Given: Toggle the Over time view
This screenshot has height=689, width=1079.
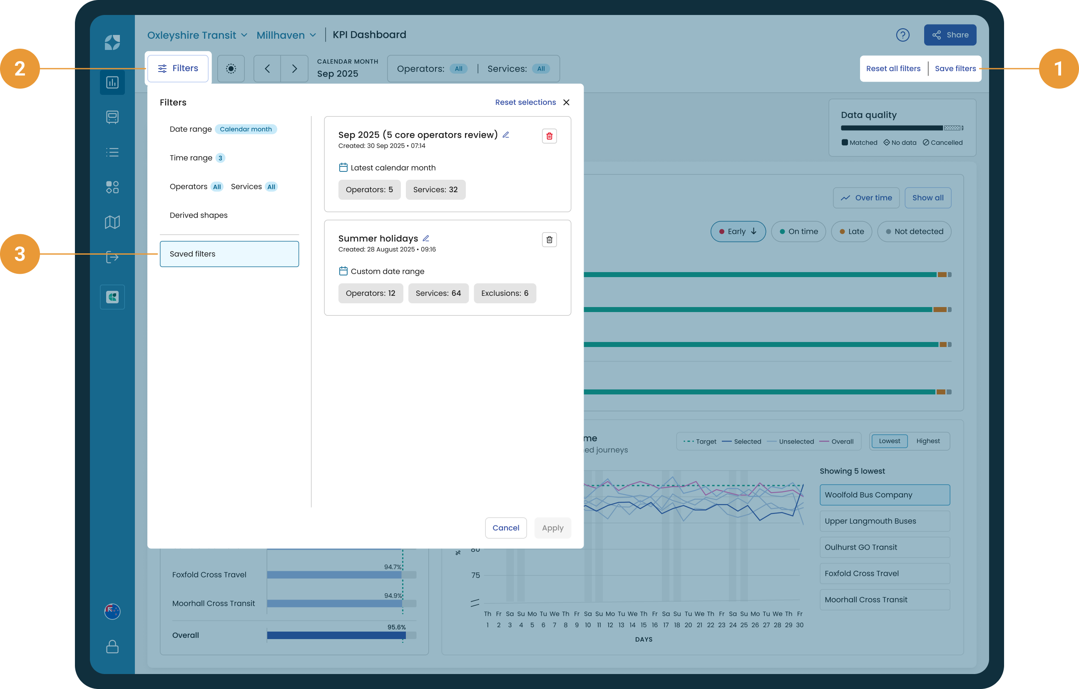Looking at the screenshot, I should point(866,198).
